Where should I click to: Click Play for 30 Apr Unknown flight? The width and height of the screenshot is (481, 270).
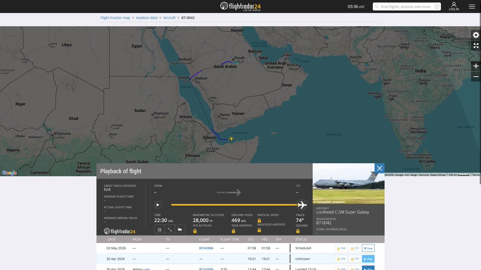[x=368, y=259]
